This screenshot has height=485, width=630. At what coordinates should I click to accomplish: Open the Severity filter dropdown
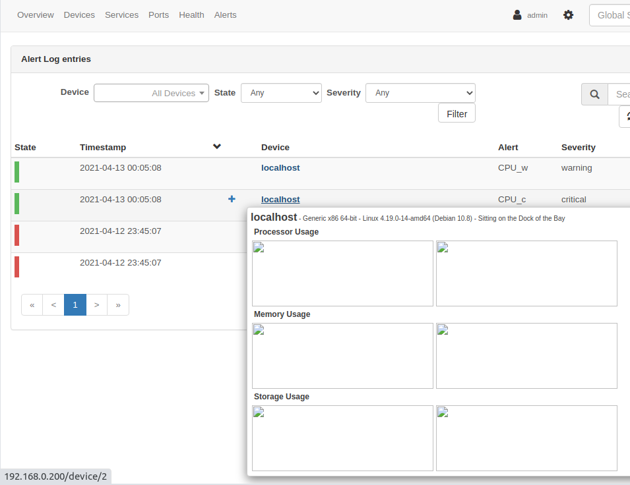[420, 93]
